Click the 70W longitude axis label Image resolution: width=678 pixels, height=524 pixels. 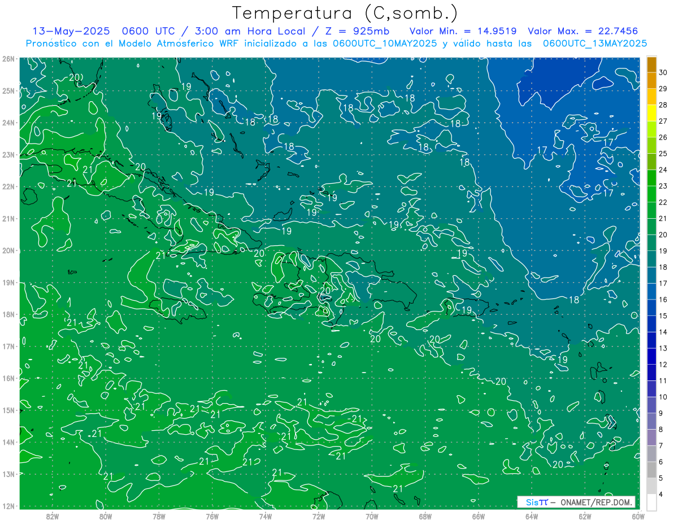[372, 516]
